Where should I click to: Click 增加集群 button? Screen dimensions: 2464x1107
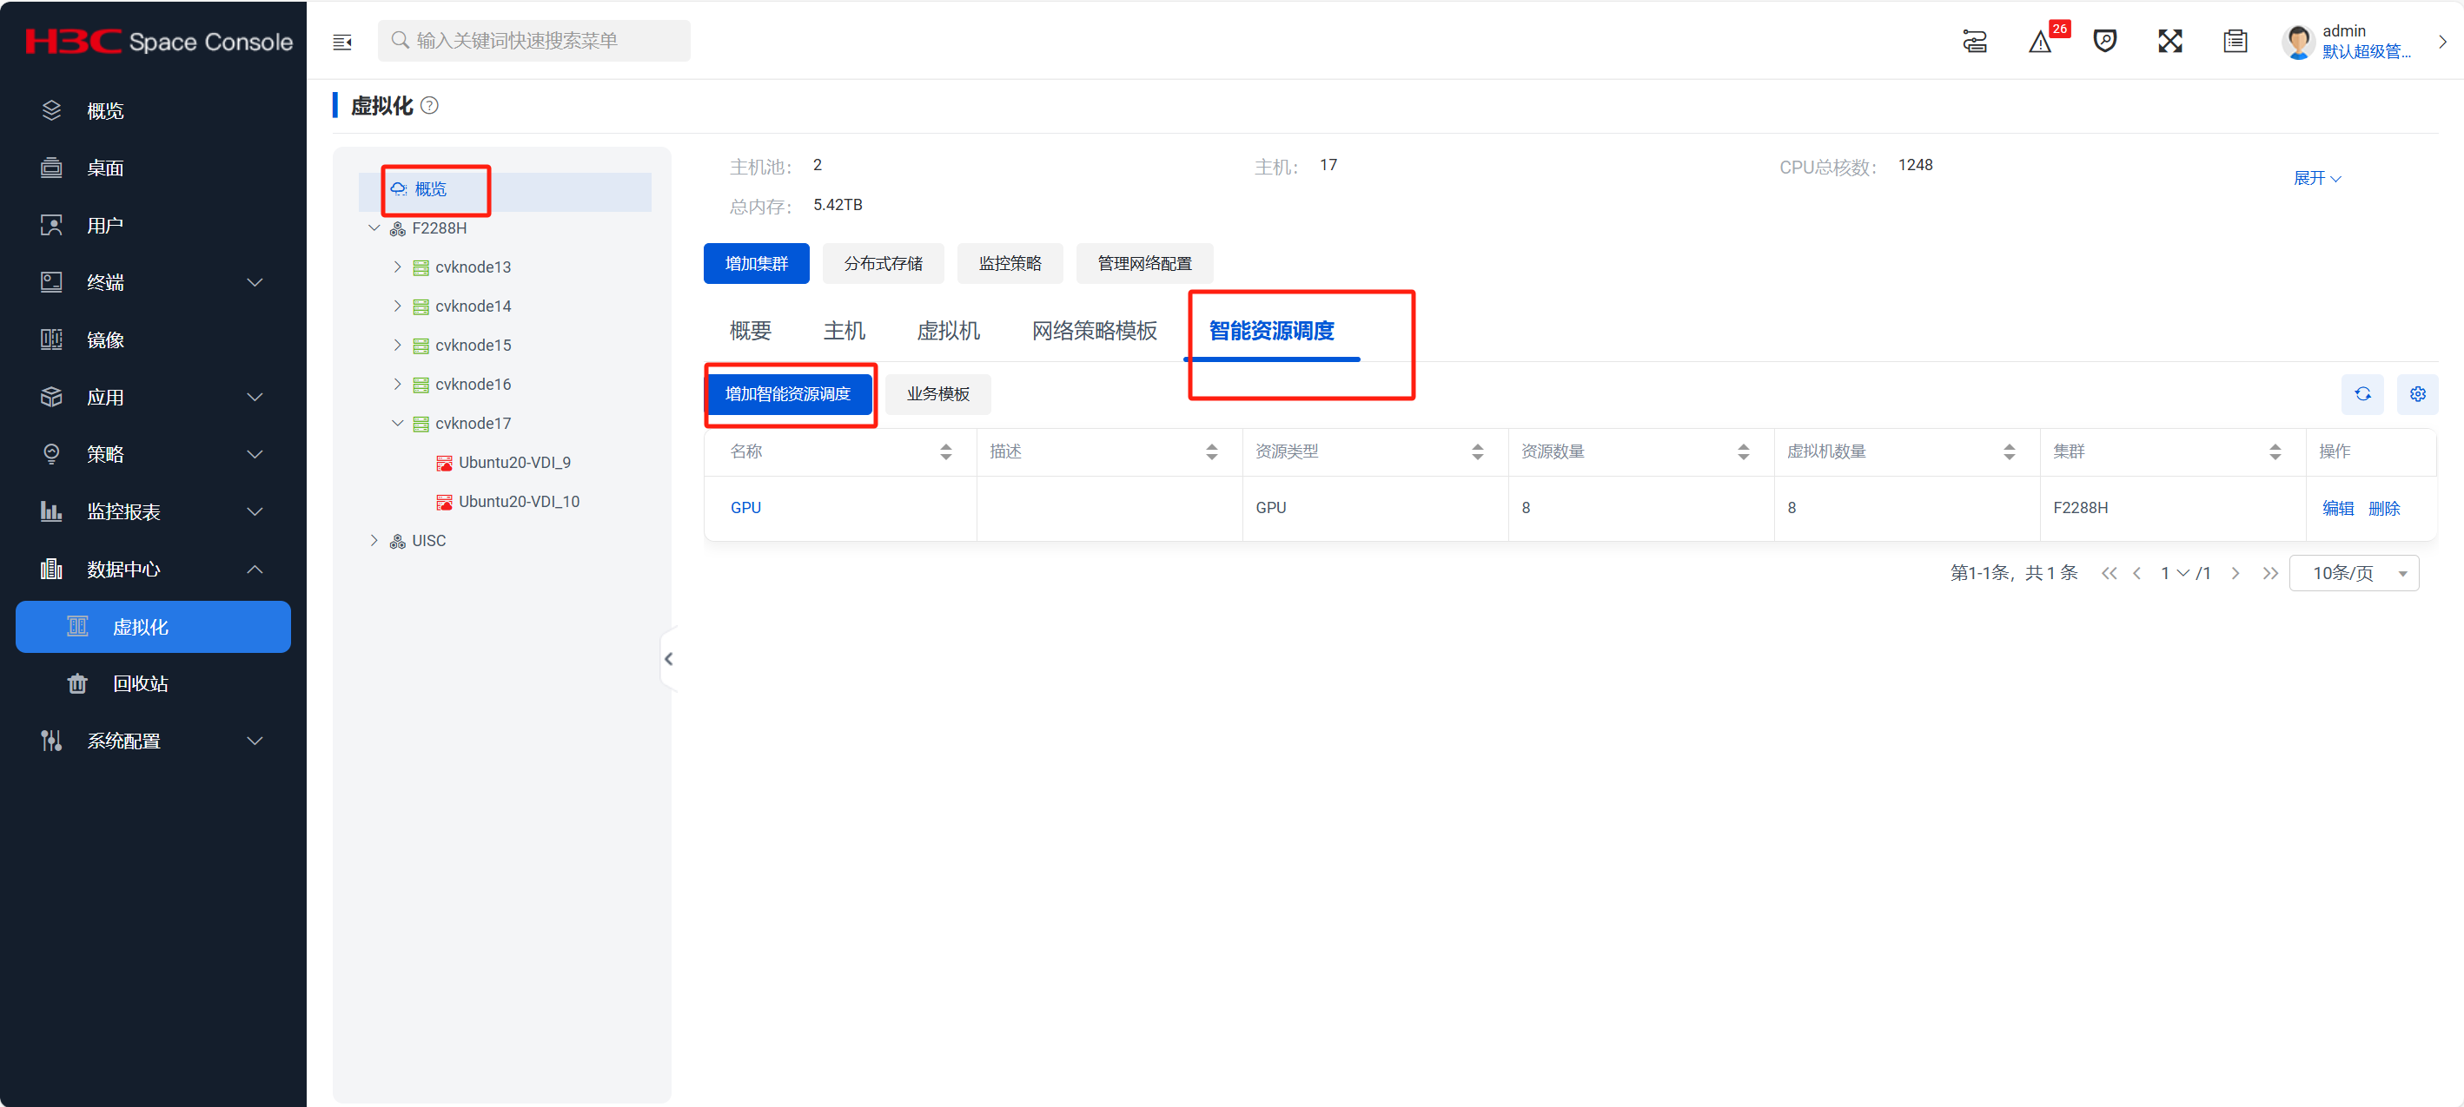(x=756, y=264)
